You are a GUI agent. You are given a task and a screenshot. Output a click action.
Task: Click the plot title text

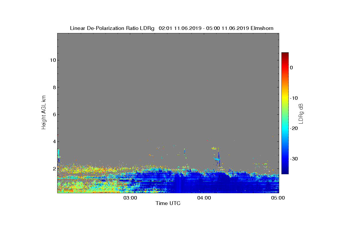172,28
